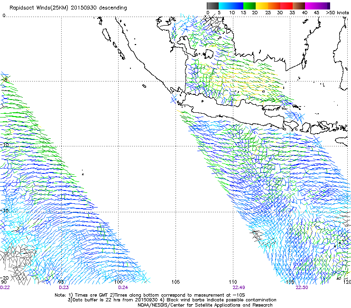Click the orange 25–30 knots legend swatch
Screen dimensions: 351x308
[274, 6]
